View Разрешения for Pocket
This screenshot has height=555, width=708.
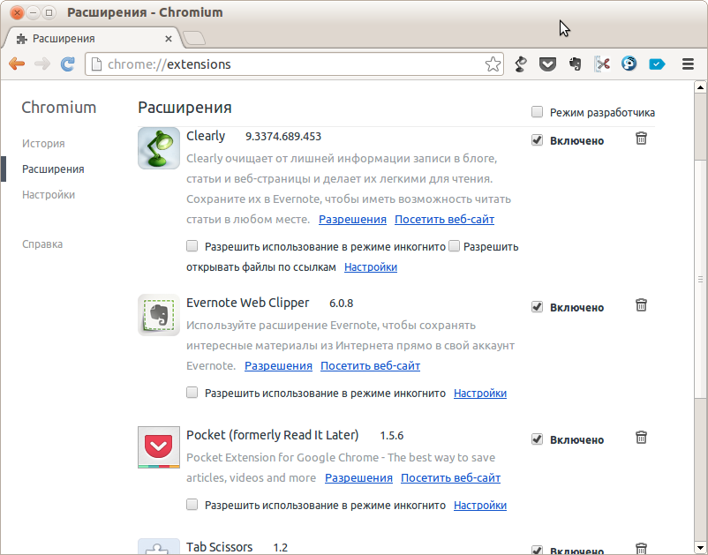(x=359, y=478)
